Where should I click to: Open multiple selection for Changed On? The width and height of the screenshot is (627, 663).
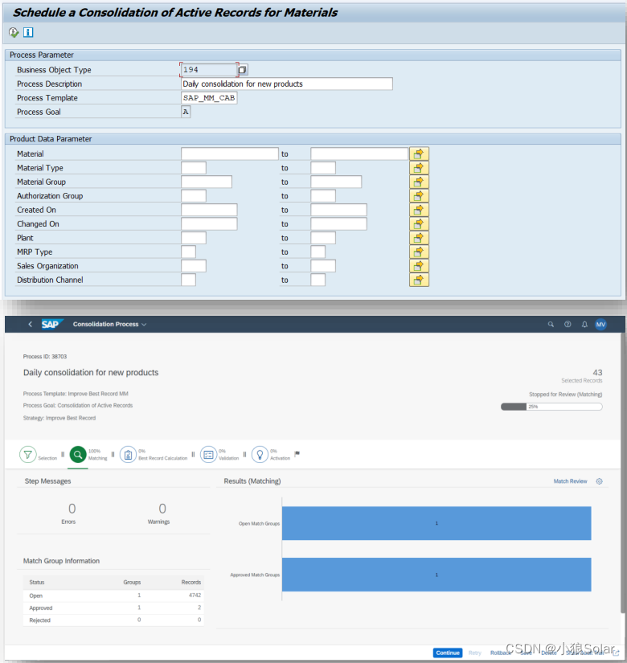[419, 223]
